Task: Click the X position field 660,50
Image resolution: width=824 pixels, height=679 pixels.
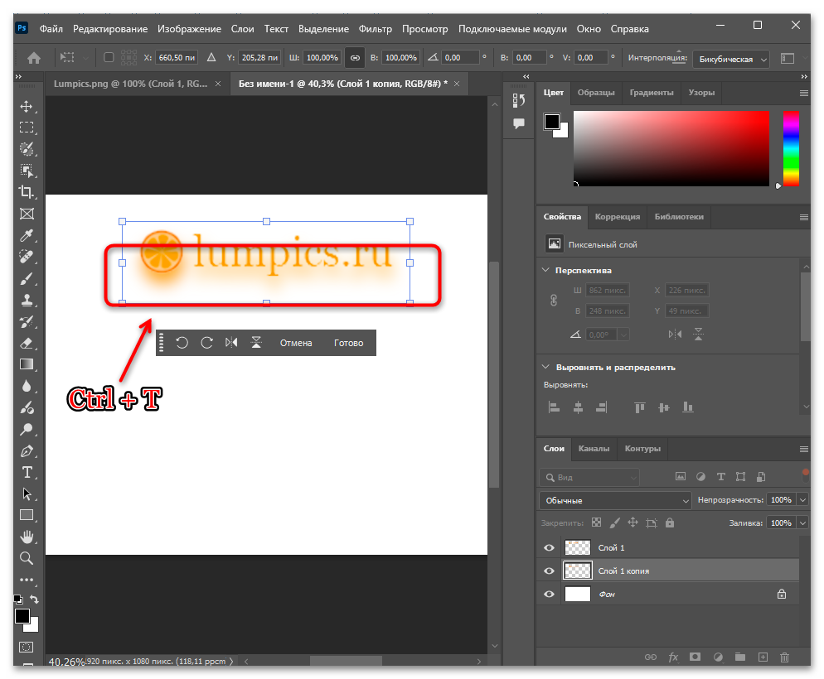Action: click(x=177, y=58)
